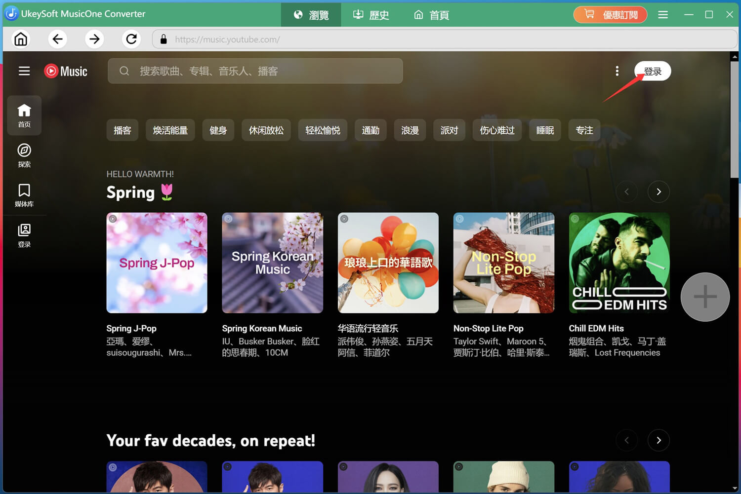Open the 優惠訂閱 subscription offer

coord(610,15)
